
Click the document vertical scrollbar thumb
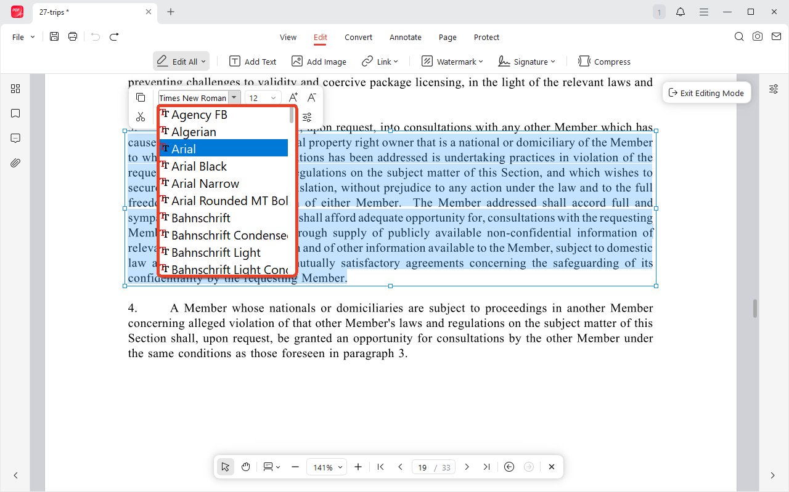pos(754,309)
